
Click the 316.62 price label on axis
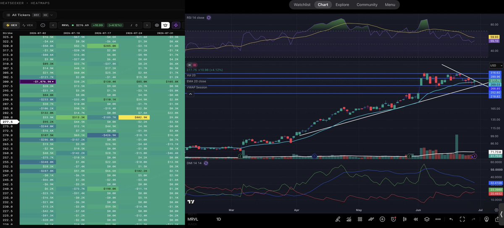point(495,73)
